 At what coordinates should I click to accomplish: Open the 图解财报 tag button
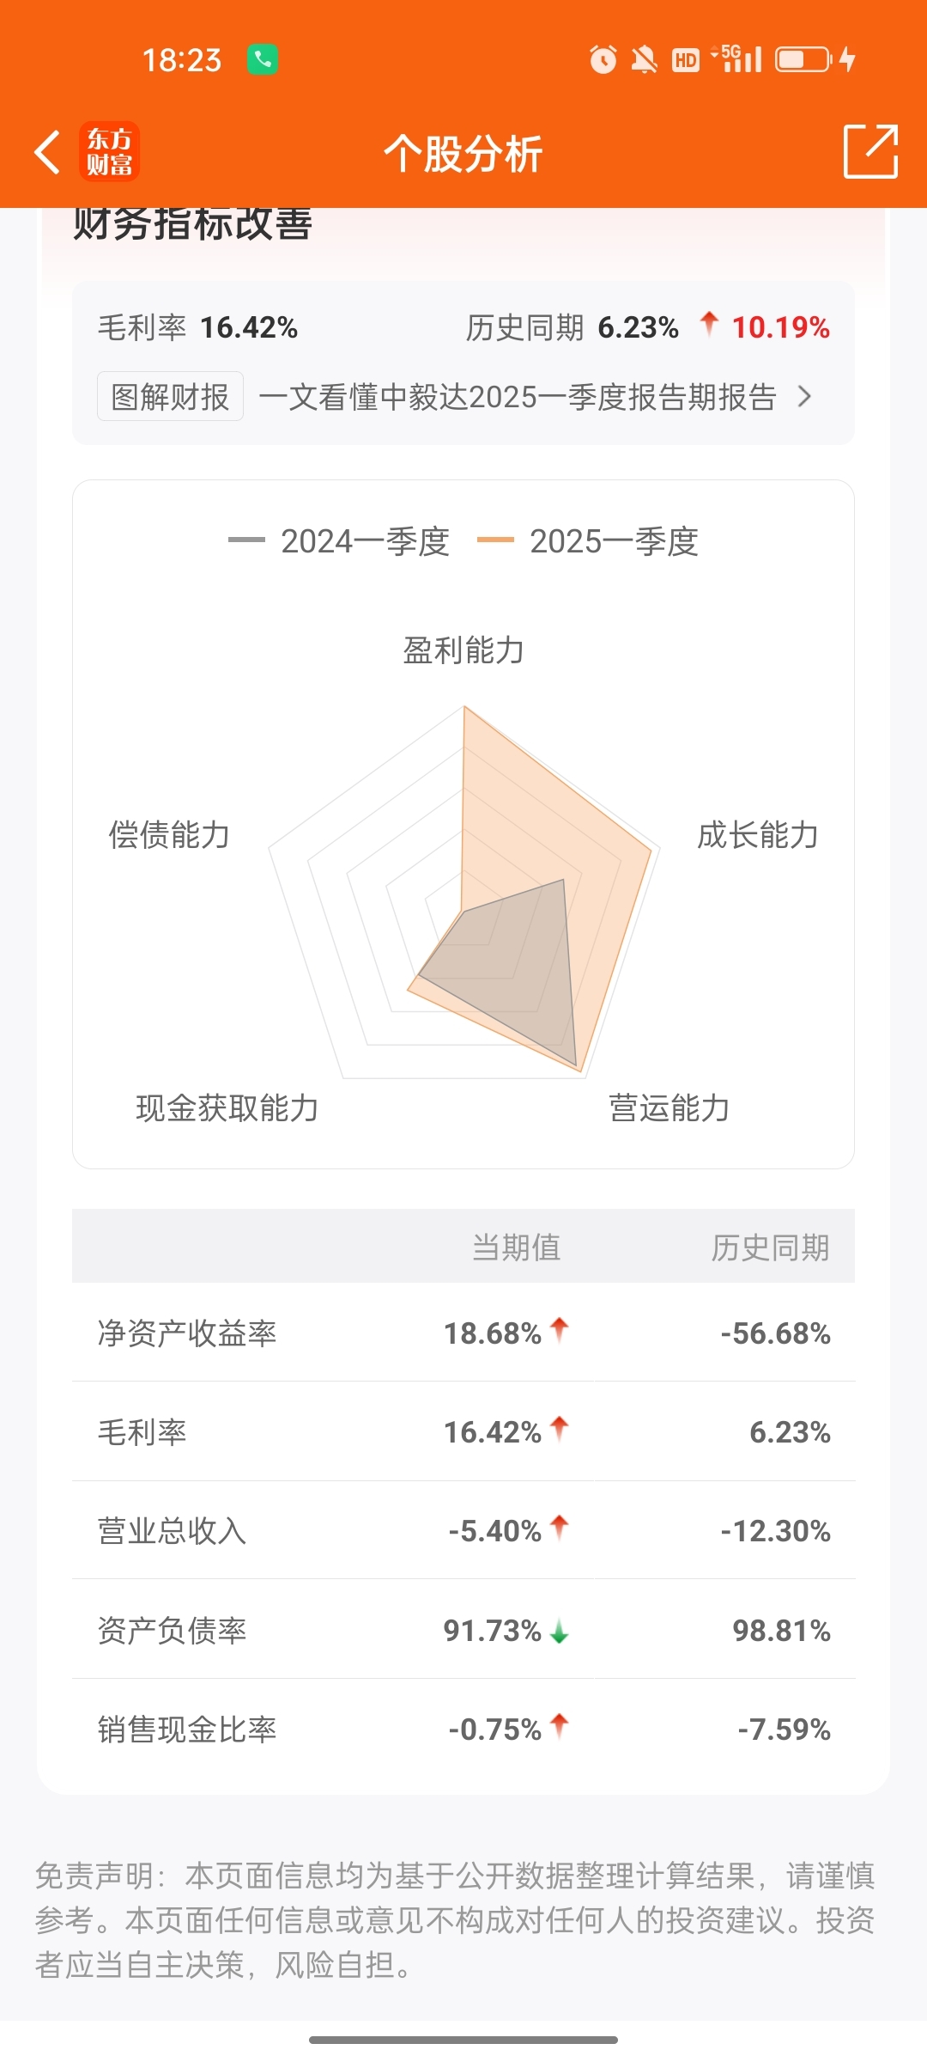[x=170, y=396]
